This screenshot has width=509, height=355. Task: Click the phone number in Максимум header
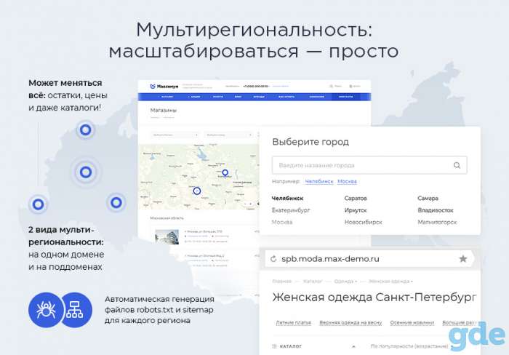[x=256, y=87]
